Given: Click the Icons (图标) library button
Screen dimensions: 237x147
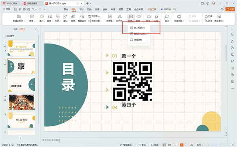Looking at the screenshot, I should click(65, 17).
